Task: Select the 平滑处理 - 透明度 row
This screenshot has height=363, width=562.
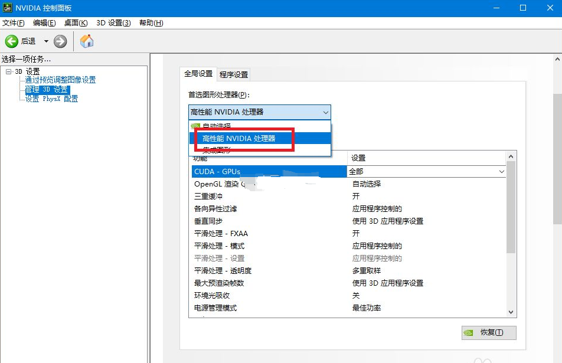Action: click(349, 271)
